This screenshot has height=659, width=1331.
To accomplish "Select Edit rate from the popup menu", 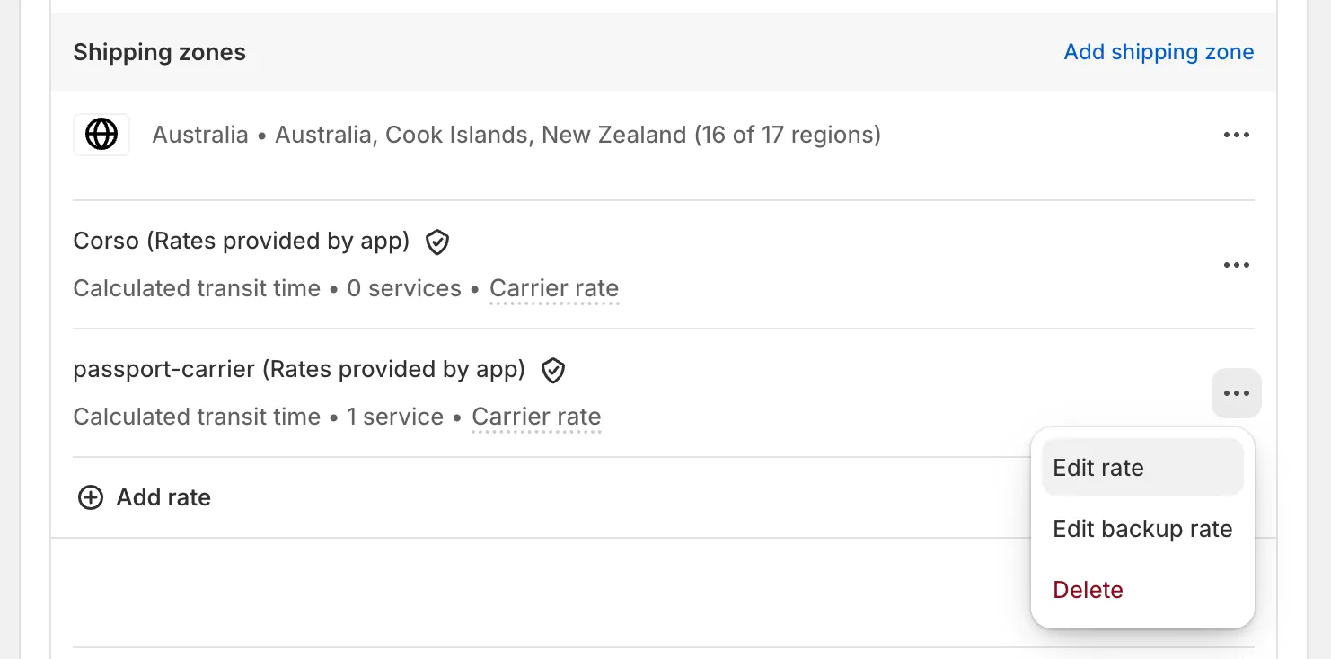I will click(x=1098, y=468).
